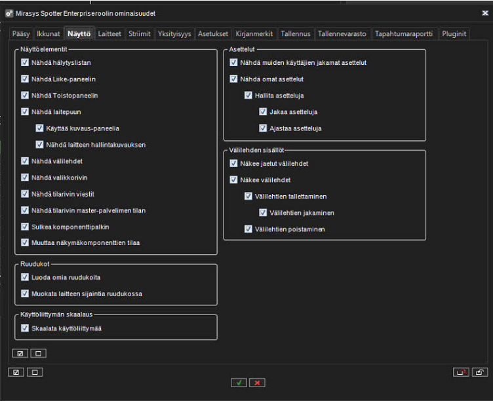Click the bottom-left uncheck-all-tabs icon

click(x=34, y=372)
